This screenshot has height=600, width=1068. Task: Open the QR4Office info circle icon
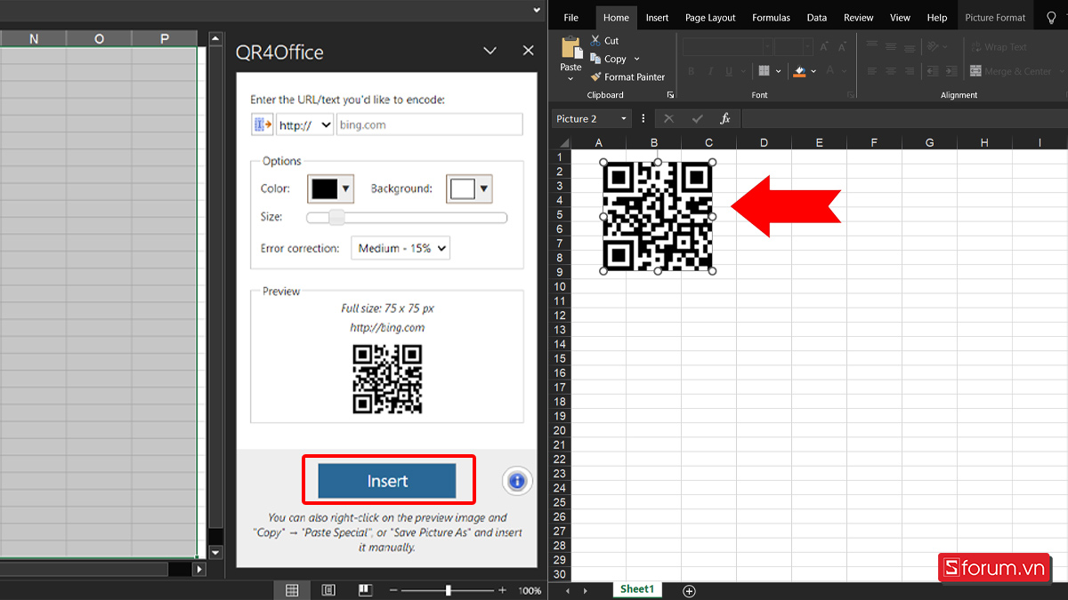(516, 481)
